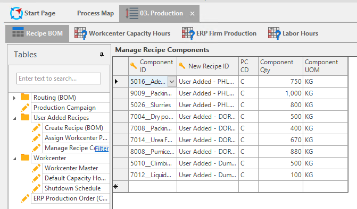357x209 pixels.
Task: Open the Start Page tab
Action: (33, 13)
